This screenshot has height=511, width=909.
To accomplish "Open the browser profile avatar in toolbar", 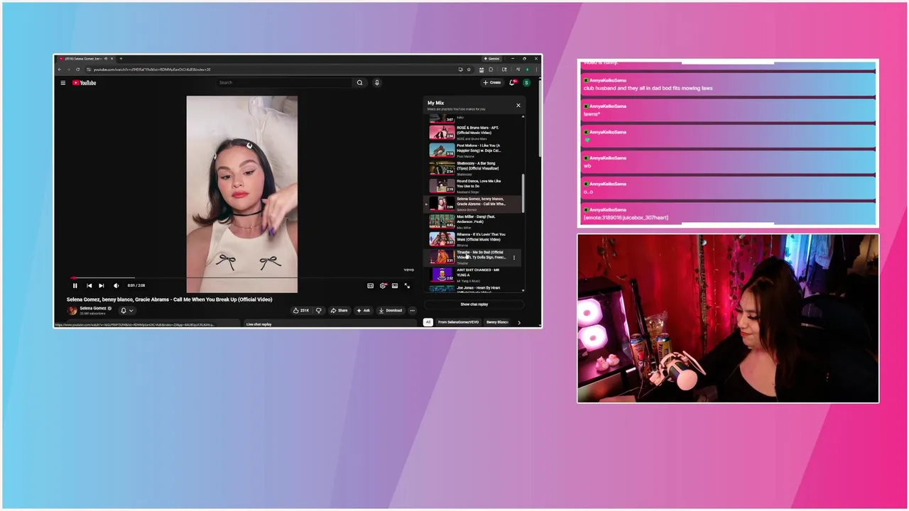I will pyautogui.click(x=527, y=70).
